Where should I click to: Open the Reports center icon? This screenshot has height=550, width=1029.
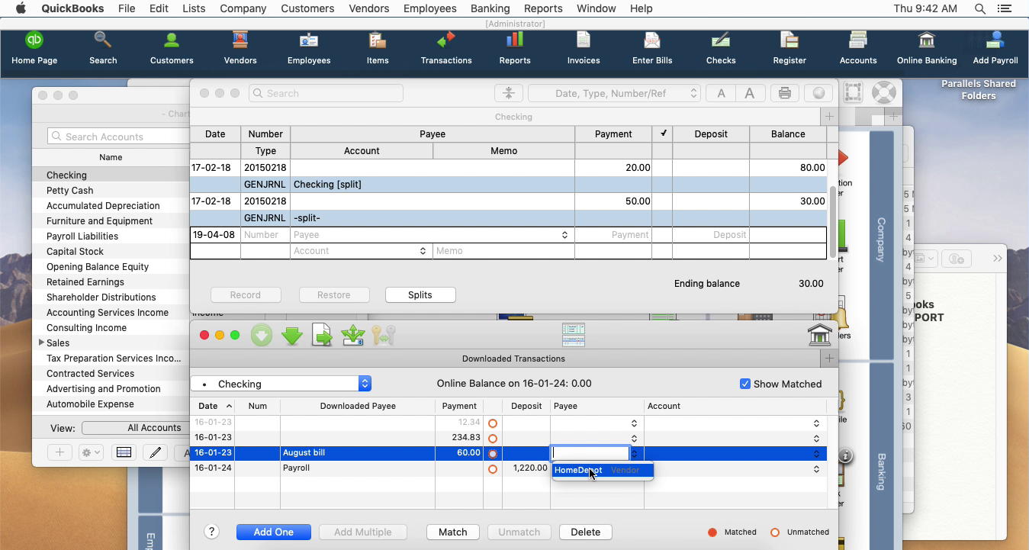[x=515, y=48]
